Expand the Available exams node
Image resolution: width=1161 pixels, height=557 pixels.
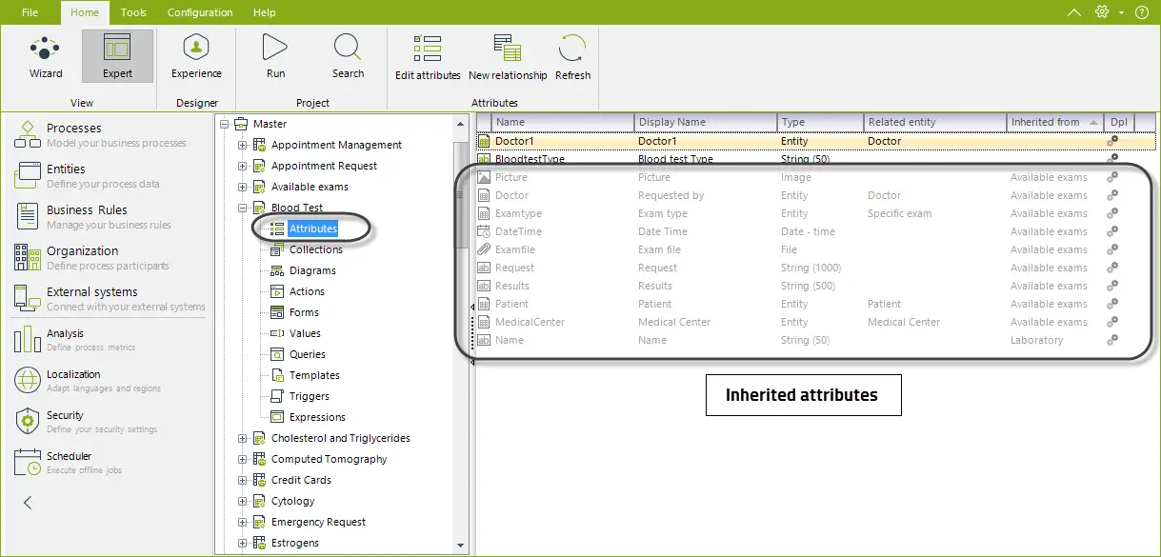pyautogui.click(x=243, y=187)
